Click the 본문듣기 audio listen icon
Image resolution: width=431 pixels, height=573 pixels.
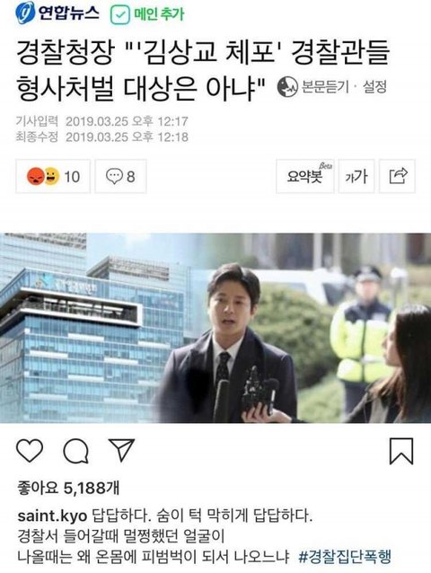tap(287, 87)
